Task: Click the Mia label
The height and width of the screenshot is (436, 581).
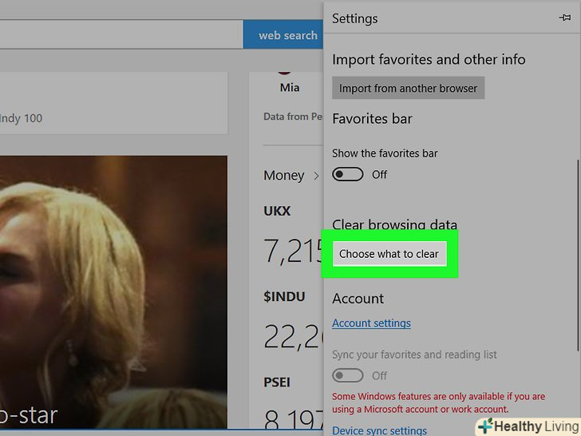Action: click(x=290, y=88)
